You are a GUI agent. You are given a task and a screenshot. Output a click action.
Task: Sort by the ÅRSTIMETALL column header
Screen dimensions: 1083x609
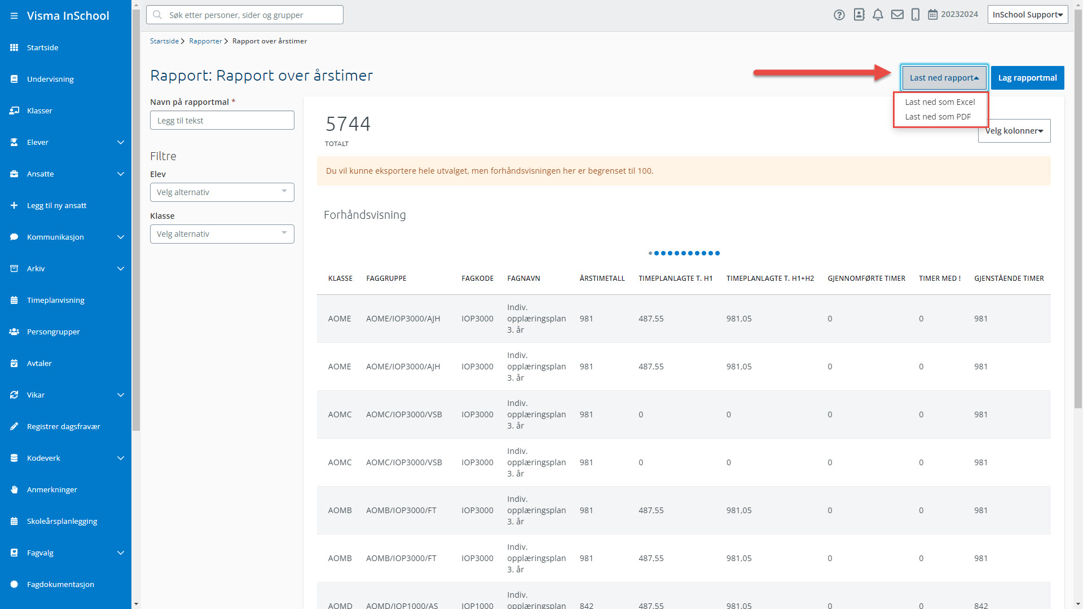coord(602,279)
